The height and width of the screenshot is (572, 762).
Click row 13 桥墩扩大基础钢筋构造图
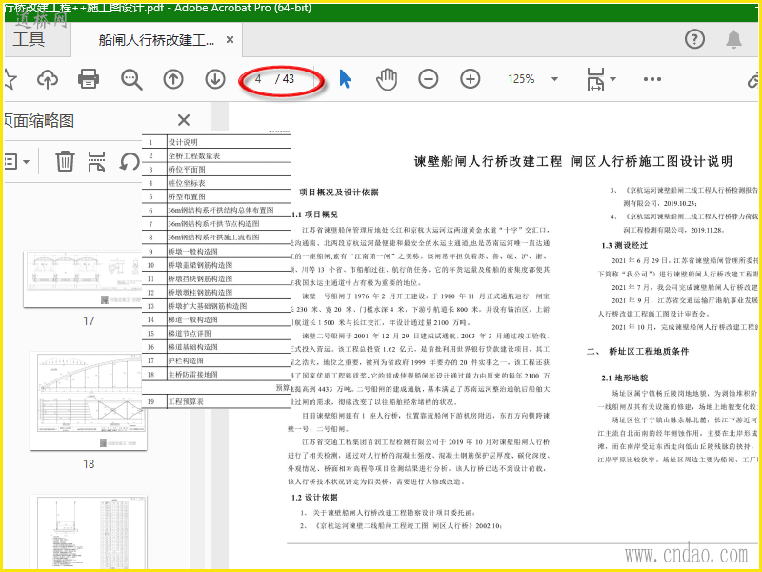[x=216, y=306]
